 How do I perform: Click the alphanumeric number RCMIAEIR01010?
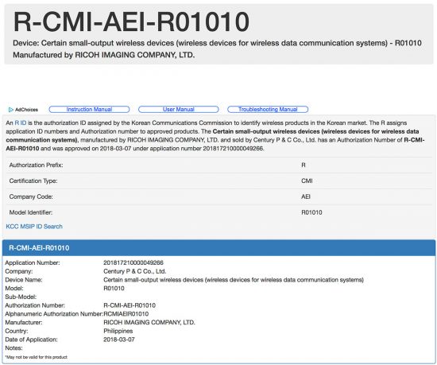126,314
